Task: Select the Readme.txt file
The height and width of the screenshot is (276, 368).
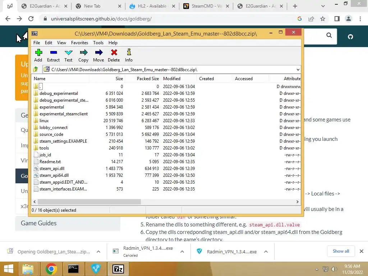Action: [50, 162]
